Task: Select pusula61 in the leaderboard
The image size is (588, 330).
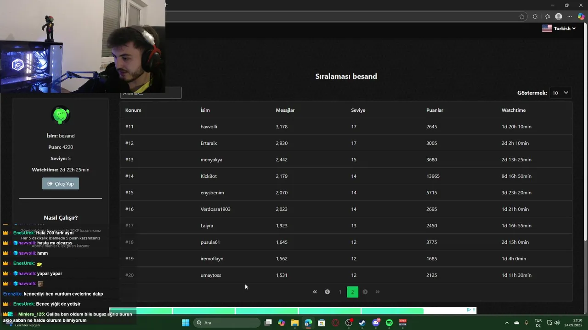Action: pos(210,242)
